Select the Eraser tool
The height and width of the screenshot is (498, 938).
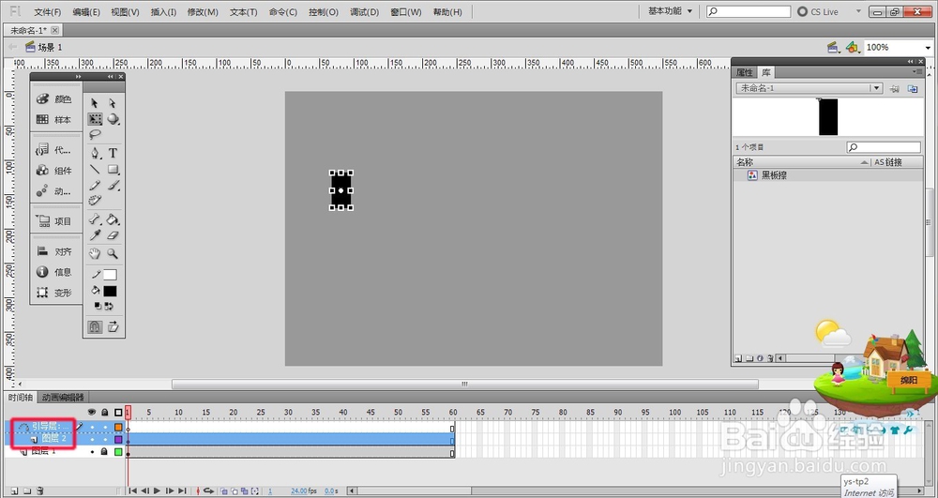(113, 235)
